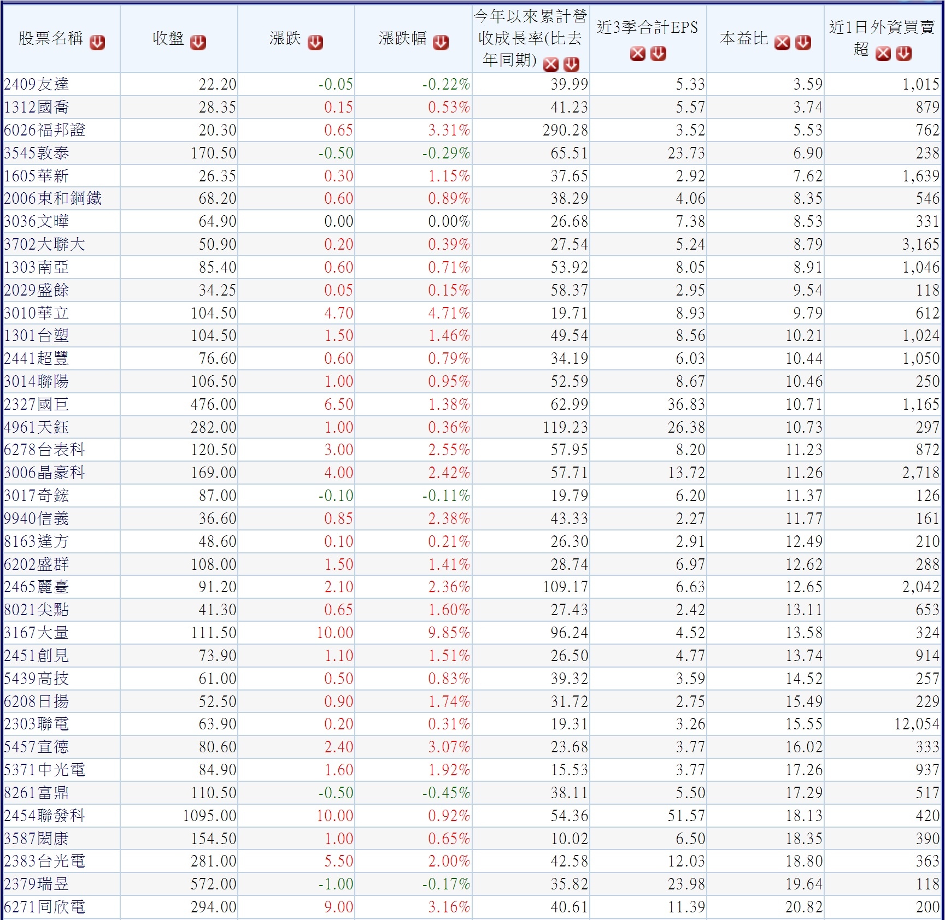Open stock 2379瑞昱
Screen dimensions: 945x920
click(37, 884)
